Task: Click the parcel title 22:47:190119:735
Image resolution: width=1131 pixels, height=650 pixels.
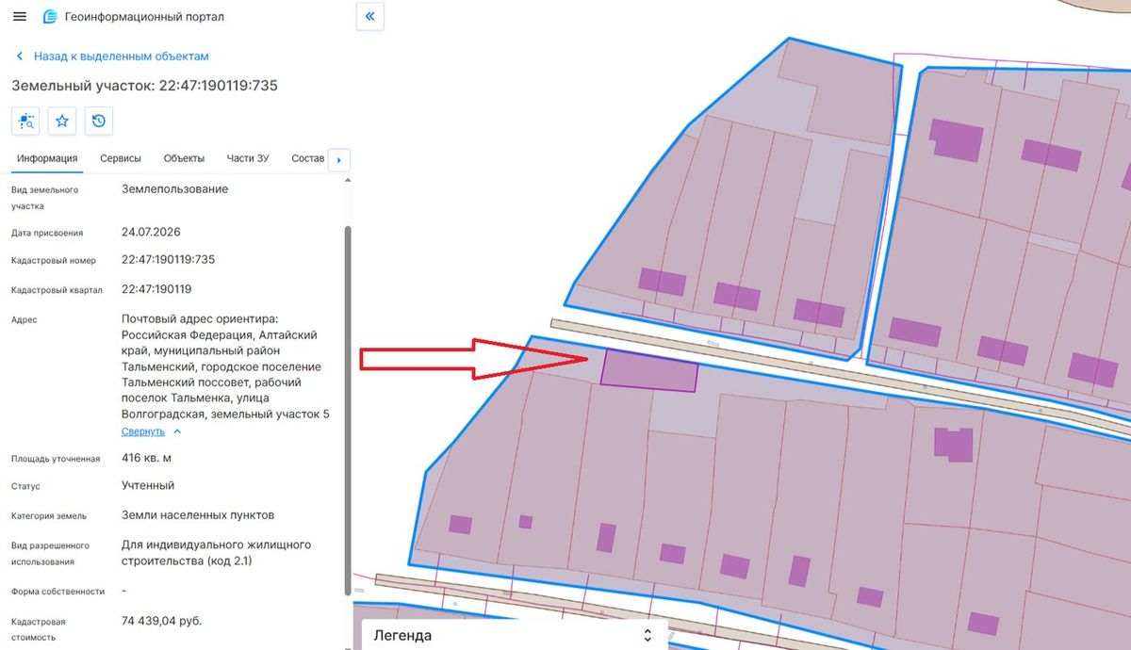Action: (144, 86)
